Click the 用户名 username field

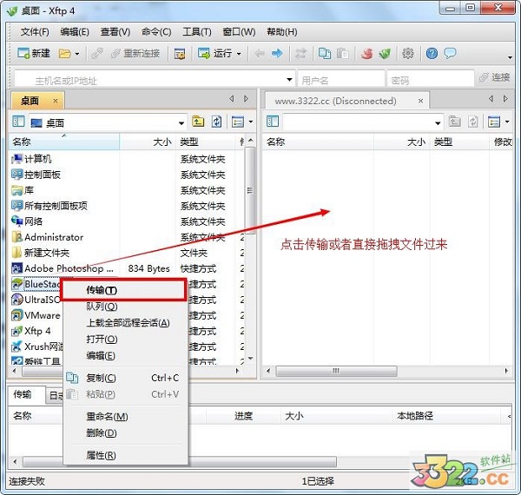[341, 79]
